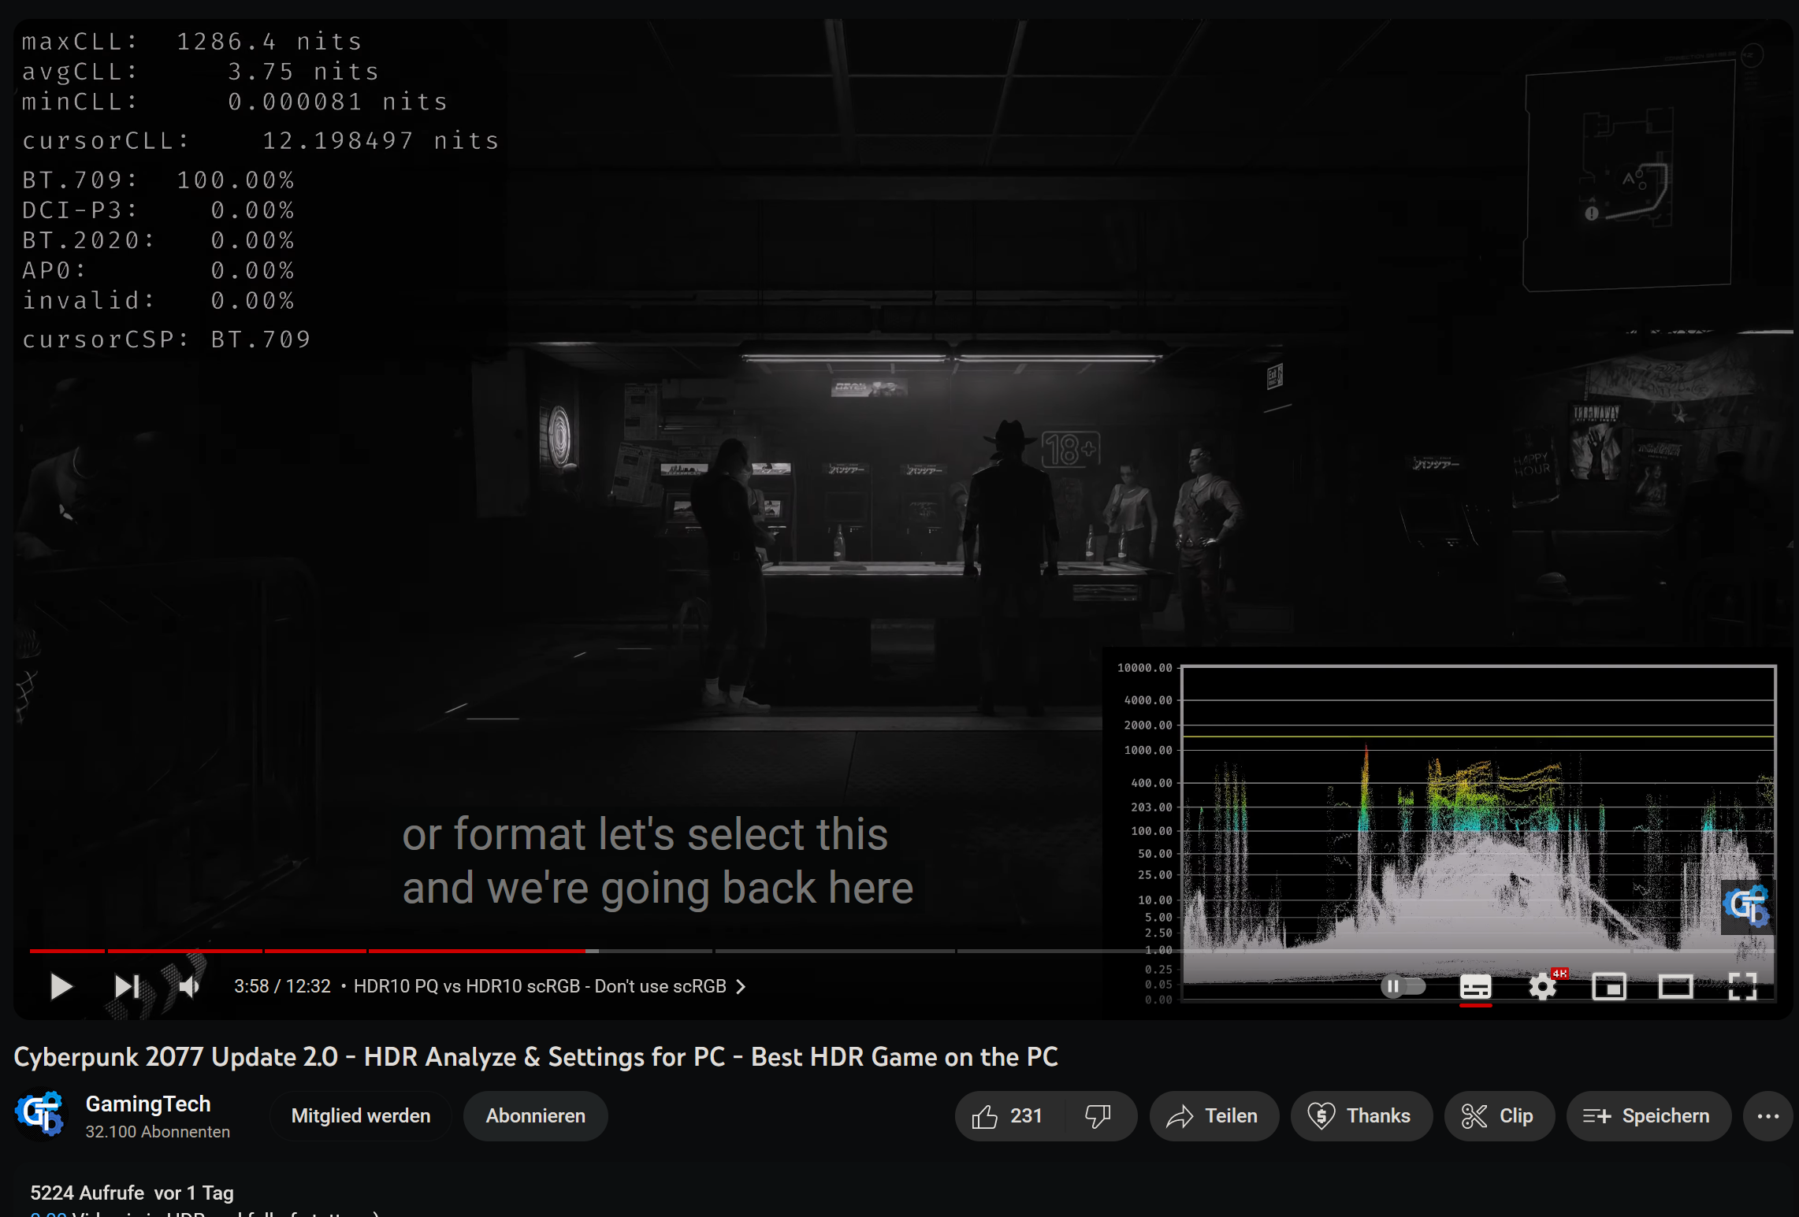Click the subtitle caption in the video

[x=658, y=860]
